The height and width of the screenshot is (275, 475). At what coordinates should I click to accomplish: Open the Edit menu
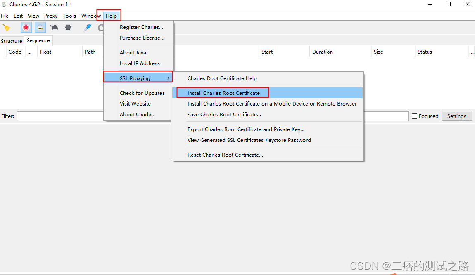18,16
